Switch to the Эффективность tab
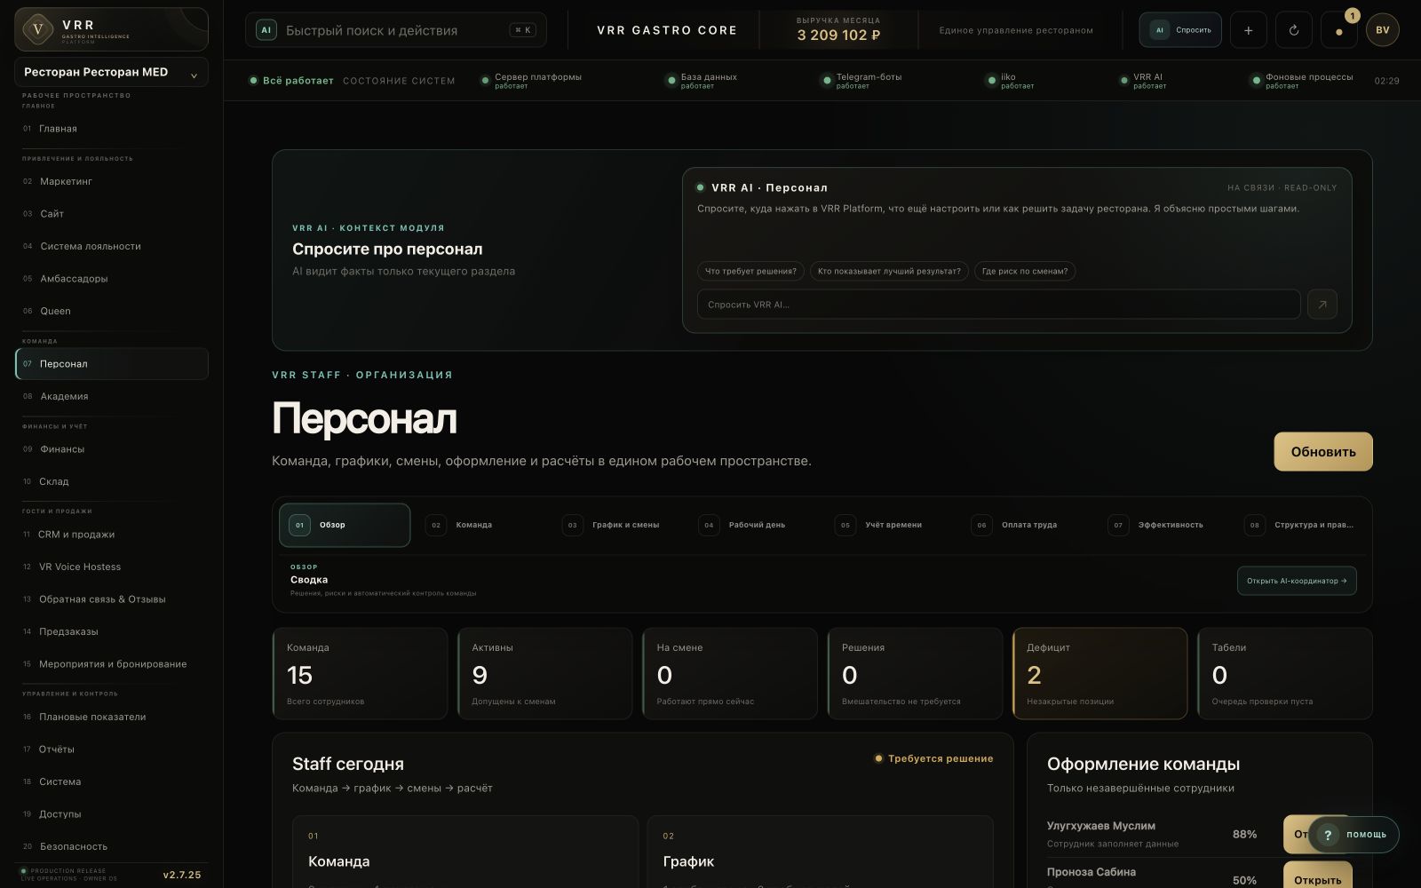 1163,525
